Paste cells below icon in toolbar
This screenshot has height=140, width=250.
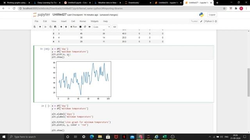click(x=55, y=27)
